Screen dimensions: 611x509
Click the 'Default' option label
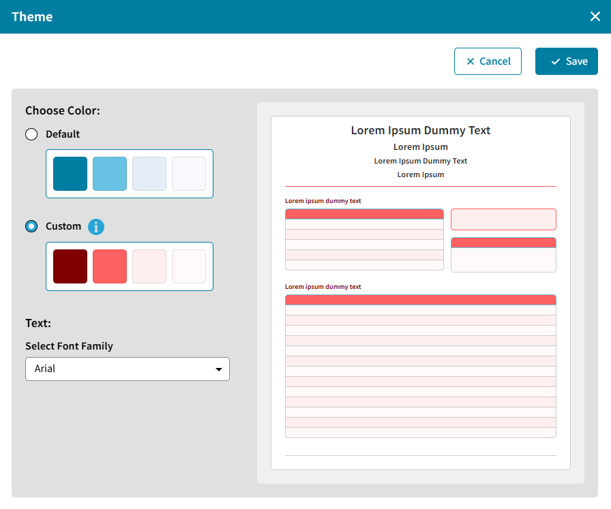[x=63, y=134]
